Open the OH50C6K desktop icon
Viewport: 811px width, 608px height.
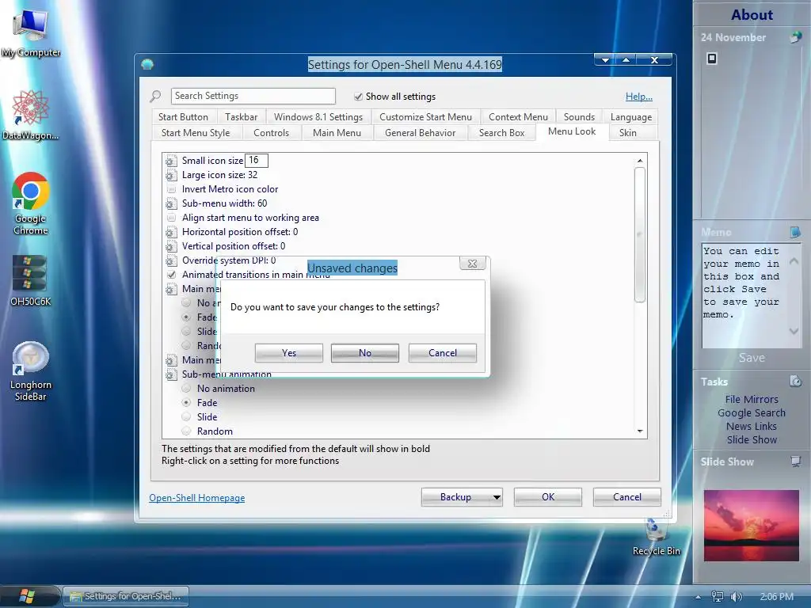point(30,279)
